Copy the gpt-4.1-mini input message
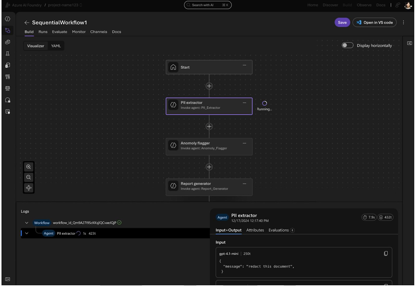 [x=386, y=253]
